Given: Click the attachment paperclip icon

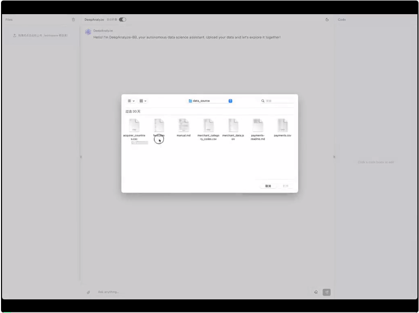Looking at the screenshot, I should click(88, 292).
